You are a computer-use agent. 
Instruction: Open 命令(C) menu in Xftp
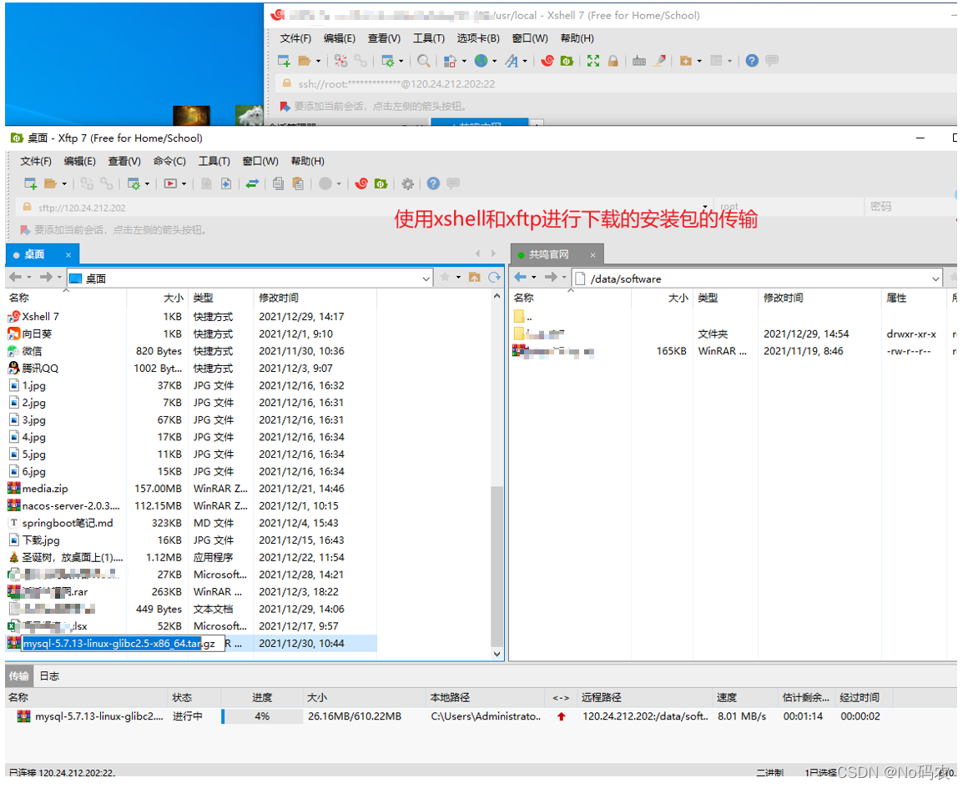pos(169,161)
